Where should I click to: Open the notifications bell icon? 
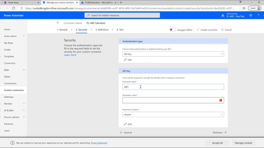coord(223,16)
